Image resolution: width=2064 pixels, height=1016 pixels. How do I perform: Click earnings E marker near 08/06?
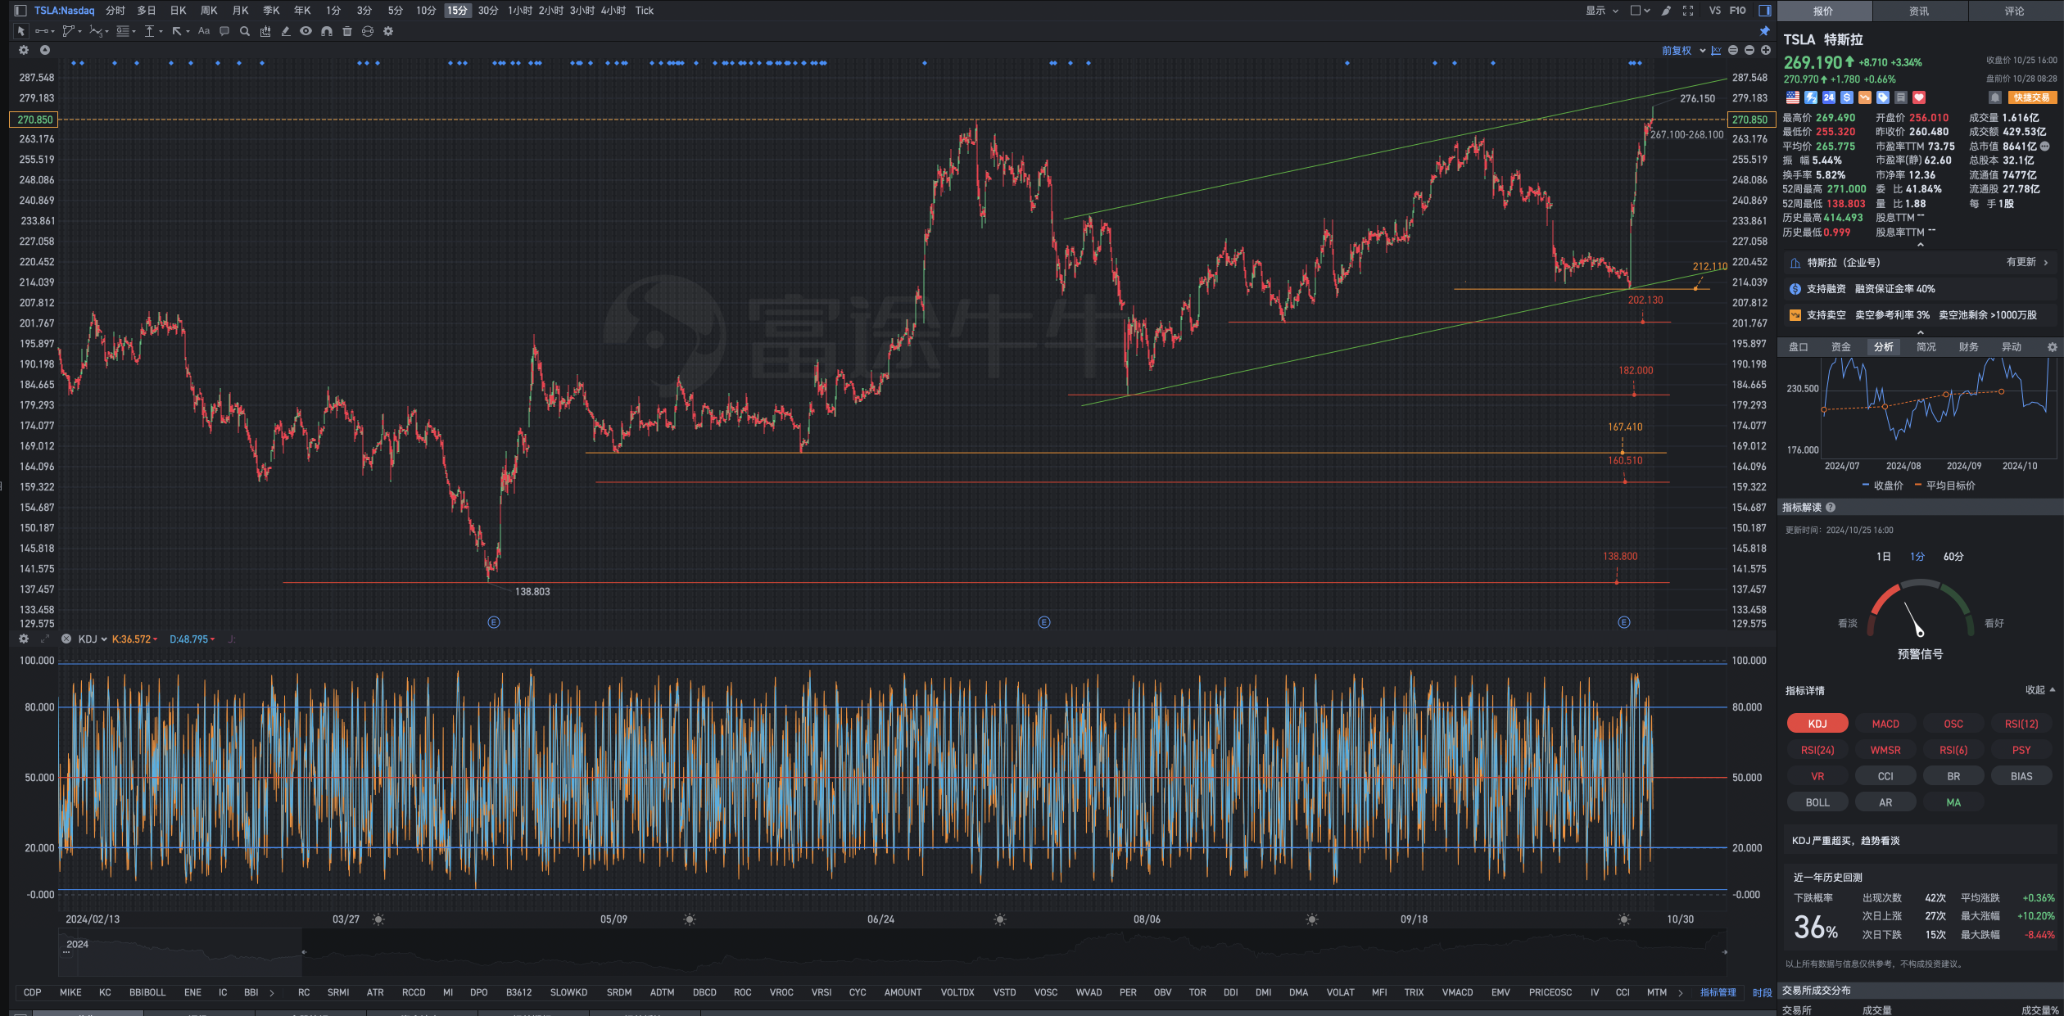pos(1043,622)
